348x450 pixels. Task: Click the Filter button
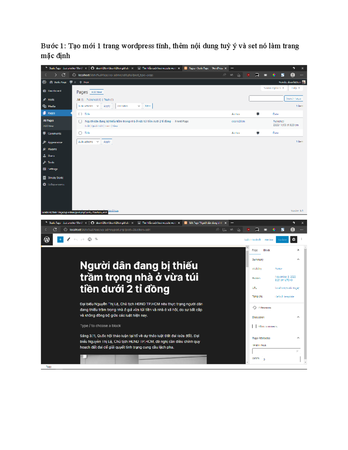[x=148, y=106]
